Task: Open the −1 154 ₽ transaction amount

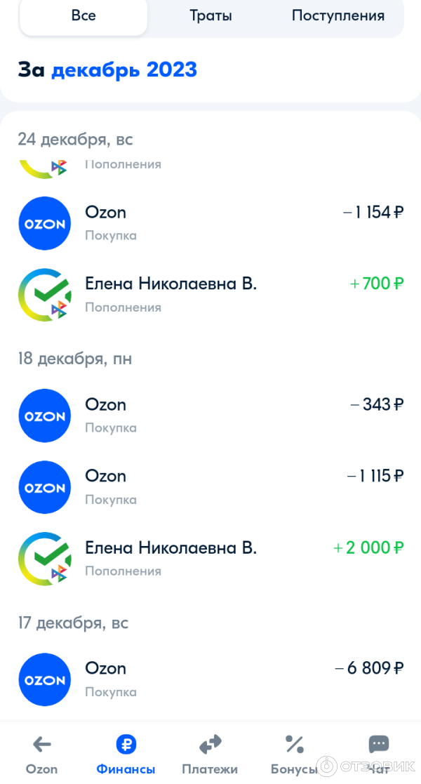Action: (373, 212)
